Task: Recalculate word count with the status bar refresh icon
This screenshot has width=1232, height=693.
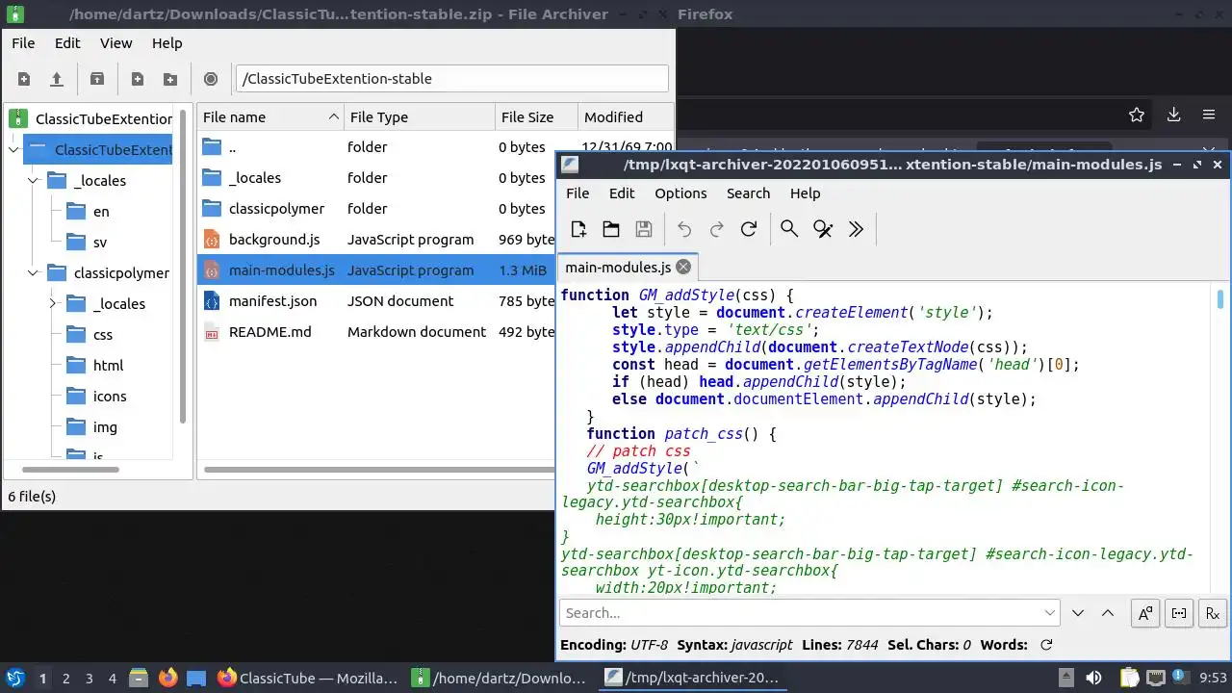Action: (x=1046, y=645)
